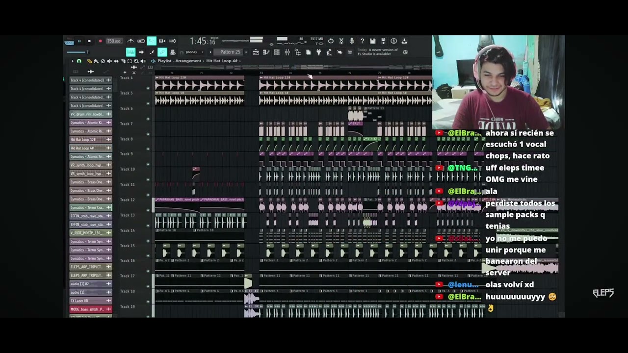Toggle Song mode switch
Viewport: 628px width, 353px height.
[70, 43]
